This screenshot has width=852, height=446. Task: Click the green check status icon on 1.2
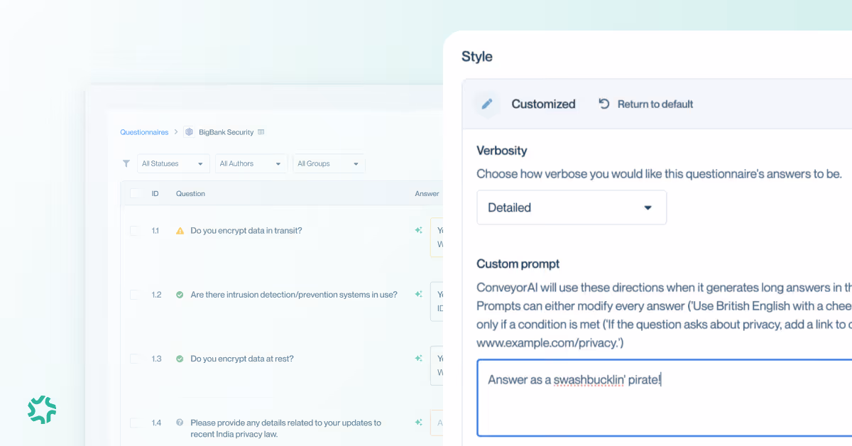point(180,295)
